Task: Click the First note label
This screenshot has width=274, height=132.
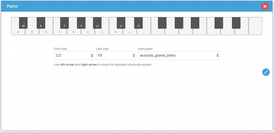Action: coord(61,49)
